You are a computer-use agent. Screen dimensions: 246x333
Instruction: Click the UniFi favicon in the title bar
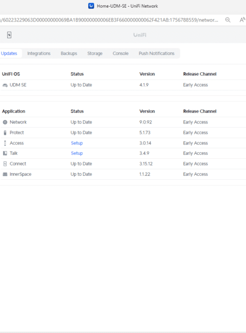(91, 6)
